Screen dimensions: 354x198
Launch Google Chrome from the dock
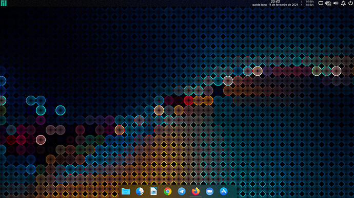[x=168, y=191]
